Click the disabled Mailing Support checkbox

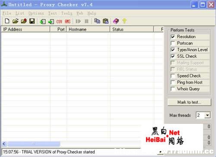pyautogui.click(x=173, y=63)
